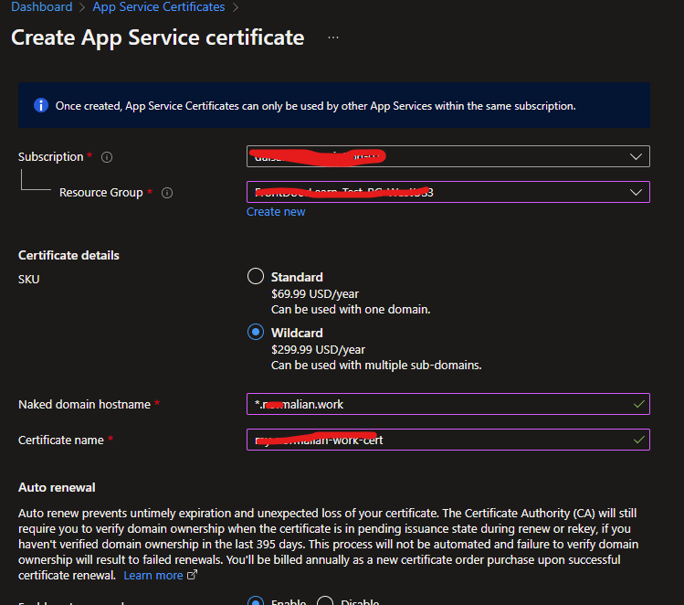Select the Wildcard SKU radio button

[256, 333]
